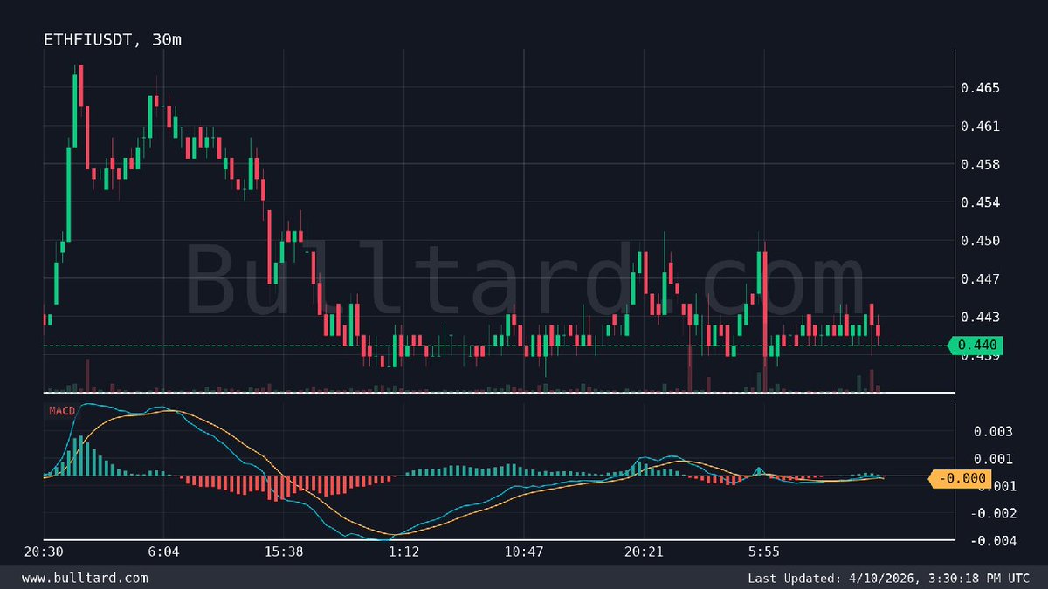1048x589 pixels.
Task: Click the MACD indicator label
Action: tap(61, 409)
